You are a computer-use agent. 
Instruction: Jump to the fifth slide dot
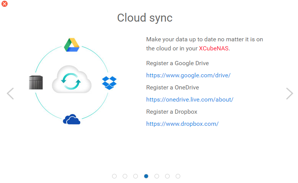[157, 176]
